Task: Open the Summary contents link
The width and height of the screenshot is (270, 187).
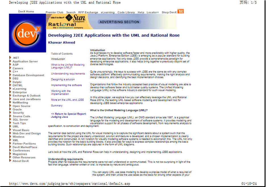Action: (57, 106)
